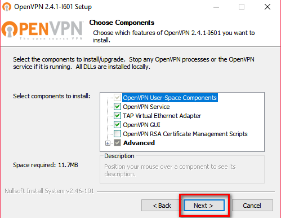Toggle OpenVPN User-Space Components checkbox
Image resolution: width=281 pixels, height=218 pixels.
(x=117, y=98)
